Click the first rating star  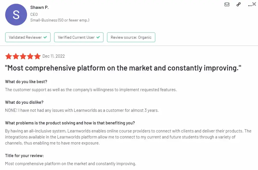pyautogui.click(x=9, y=56)
